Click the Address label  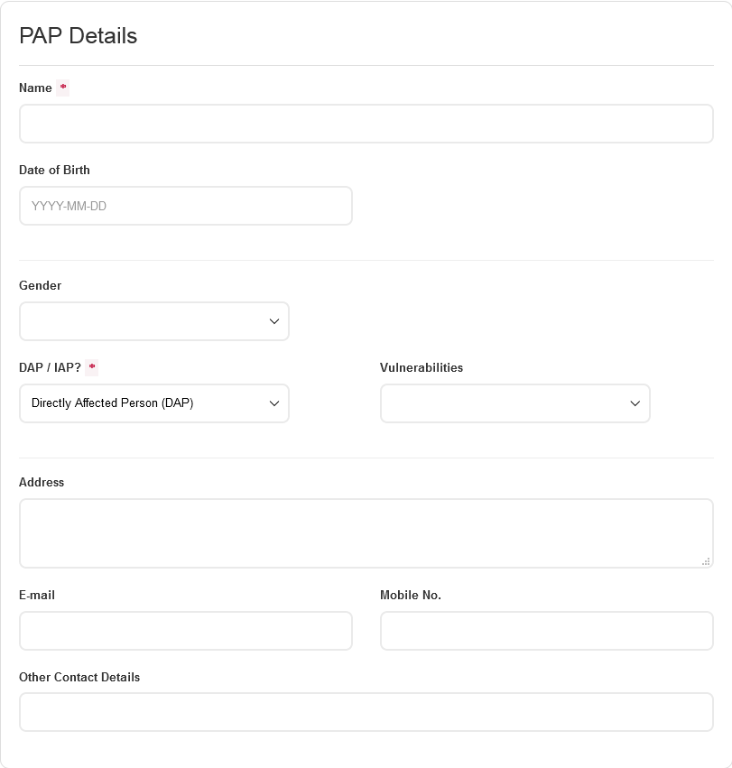42,482
